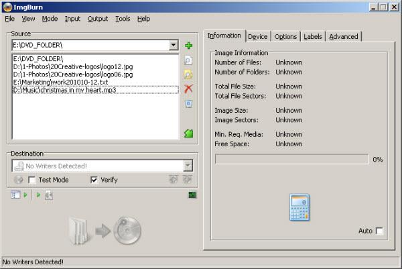The image size is (402, 269).
Task: Click the Calculator icon to calculate image size
Action: point(299,207)
